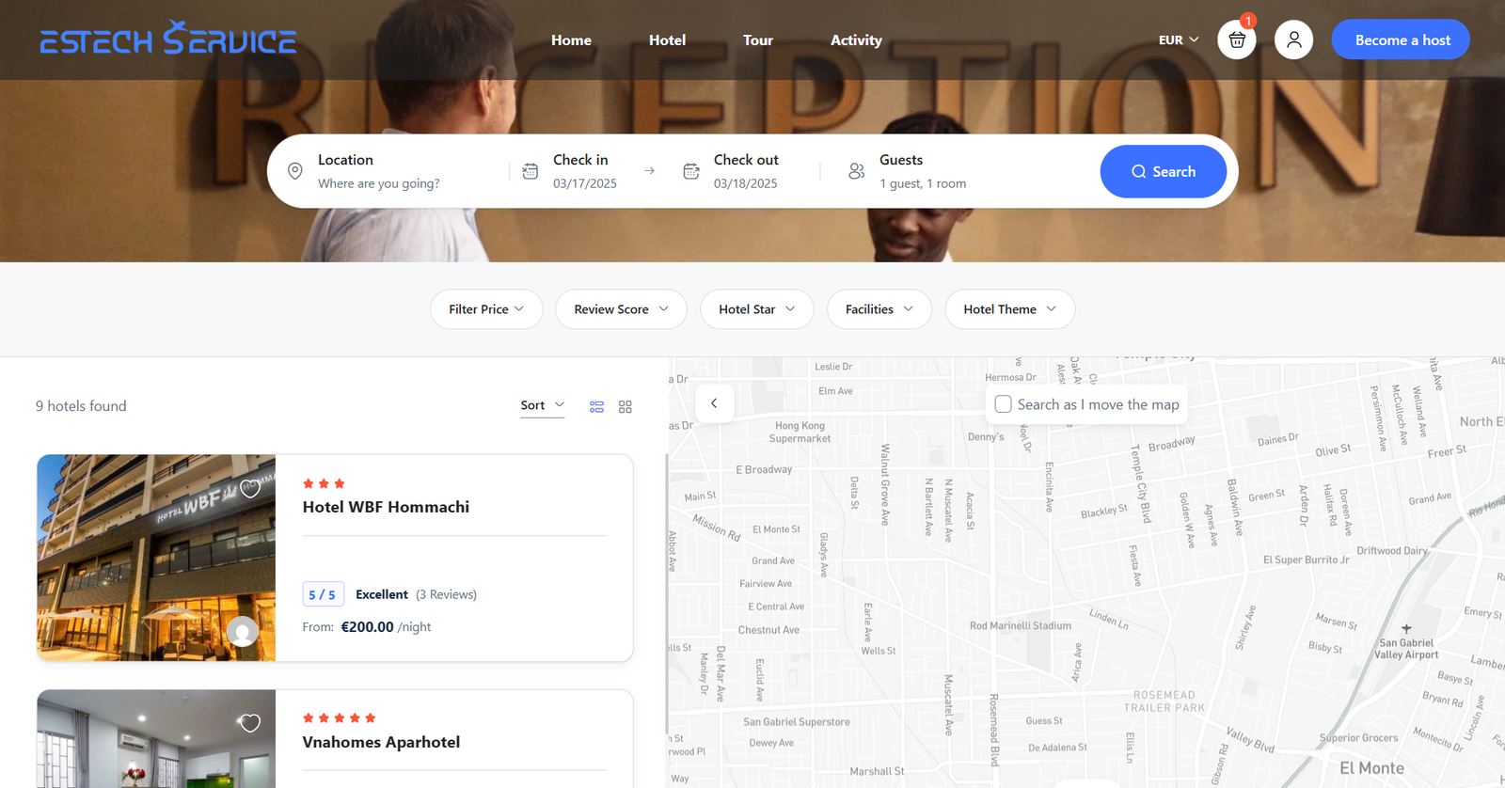Screen dimensions: 1505x788
Task: Open the Vnahomes Aparhotel photo
Action: pyautogui.click(x=156, y=739)
